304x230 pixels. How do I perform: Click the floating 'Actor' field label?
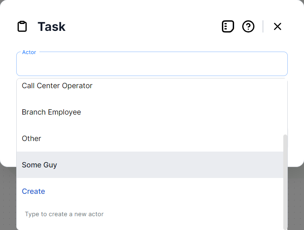29,52
